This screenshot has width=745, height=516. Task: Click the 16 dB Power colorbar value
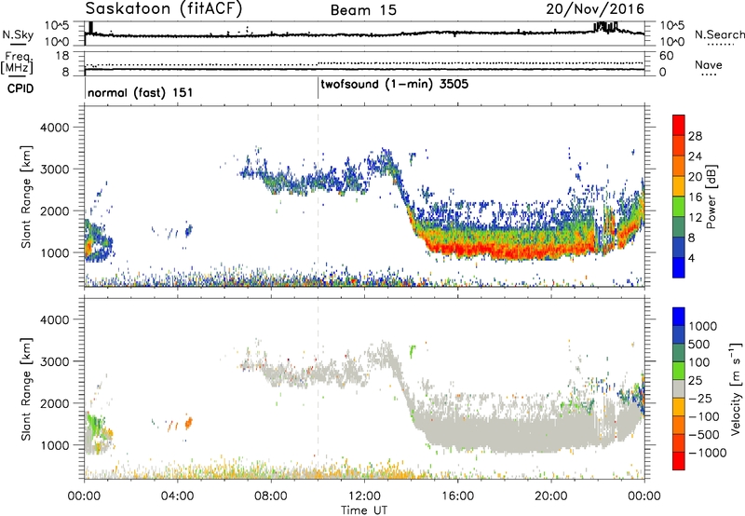click(695, 197)
